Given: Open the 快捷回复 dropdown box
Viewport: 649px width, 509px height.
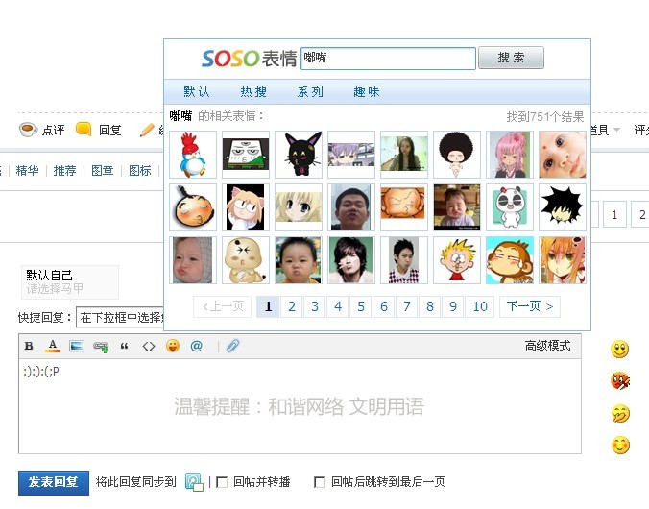Looking at the screenshot, I should tap(120, 318).
